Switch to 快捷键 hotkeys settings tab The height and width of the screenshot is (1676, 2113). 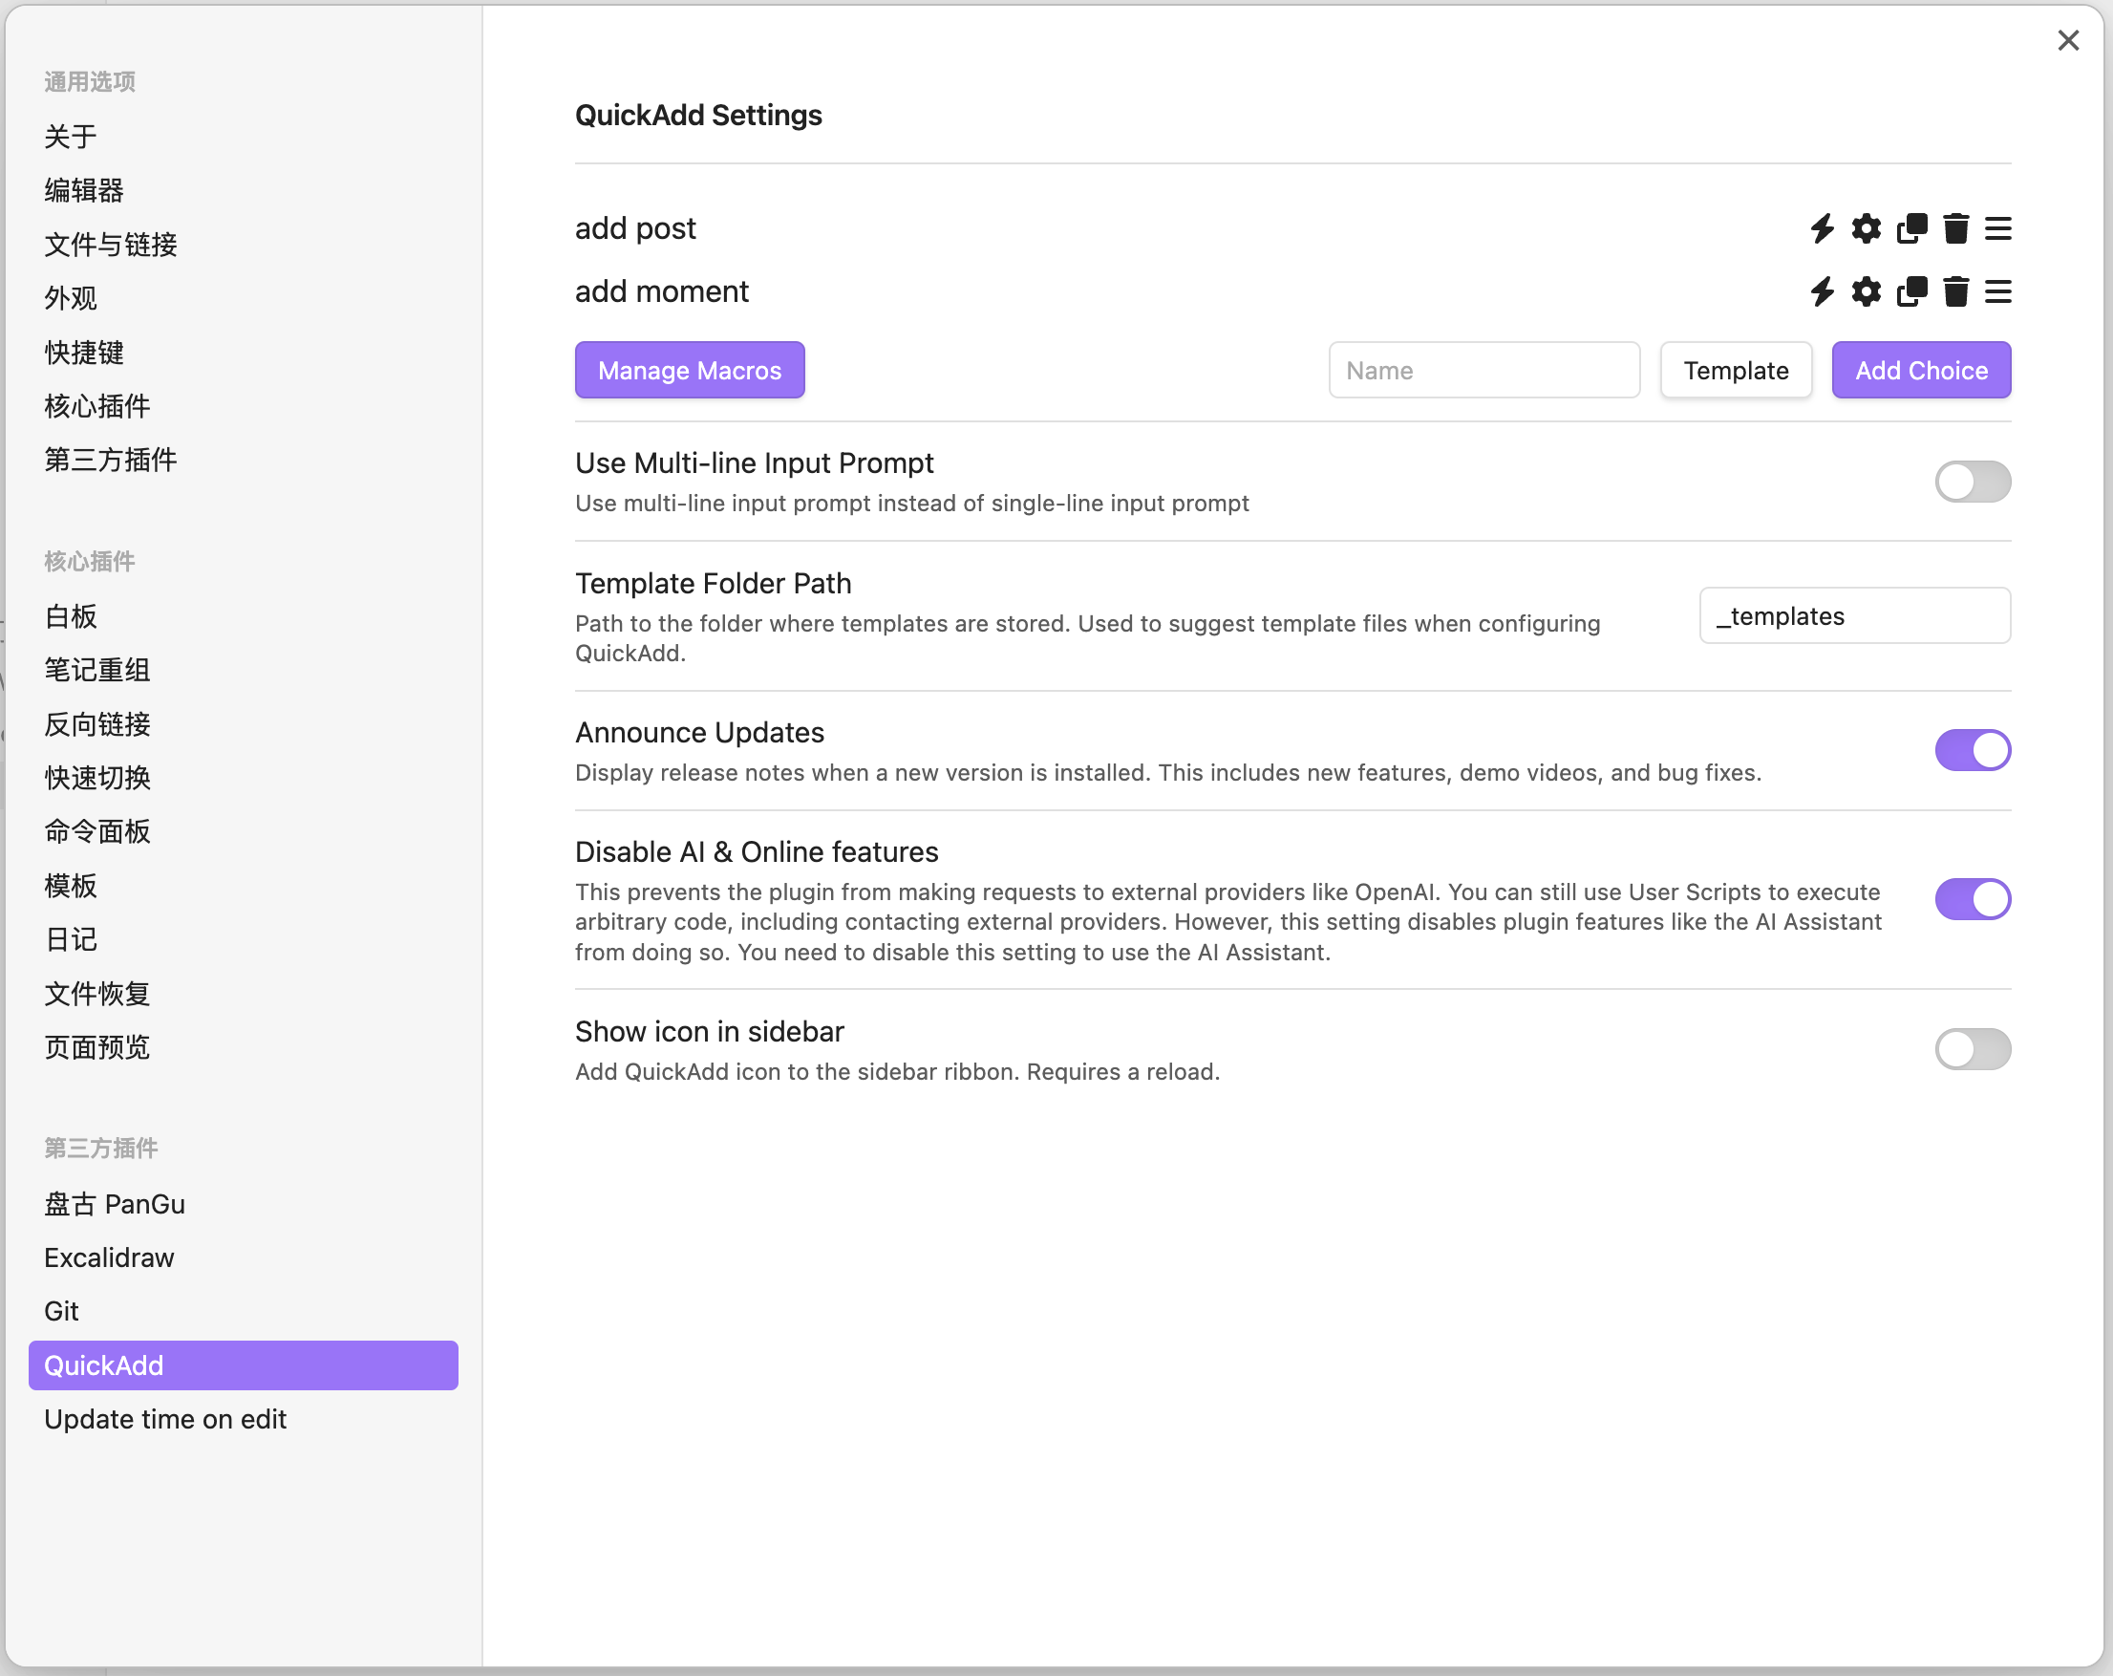84,352
